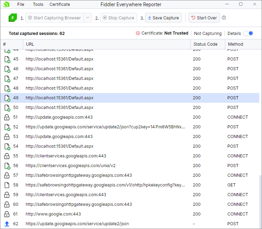Click the document icon of session 45

coord(7,59)
